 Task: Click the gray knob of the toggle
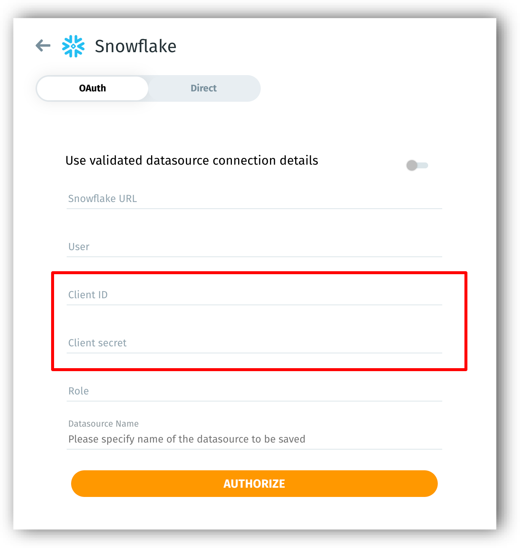click(412, 165)
